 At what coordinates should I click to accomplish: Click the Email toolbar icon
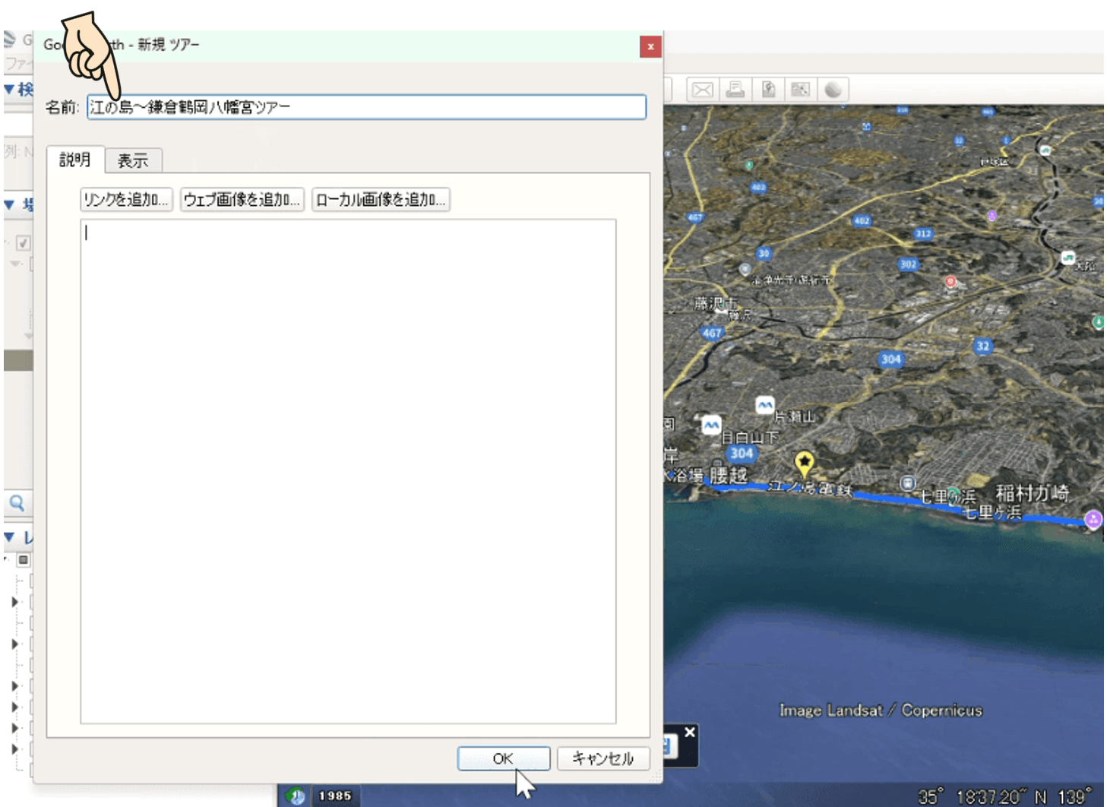(x=702, y=90)
